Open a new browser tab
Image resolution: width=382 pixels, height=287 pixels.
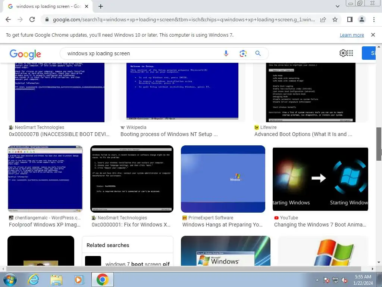point(101,7)
